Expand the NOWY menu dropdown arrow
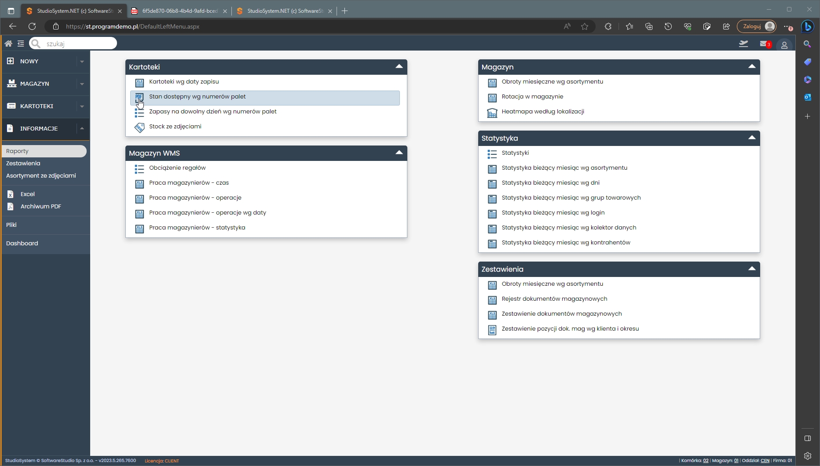Image resolution: width=820 pixels, height=466 pixels. point(82,62)
